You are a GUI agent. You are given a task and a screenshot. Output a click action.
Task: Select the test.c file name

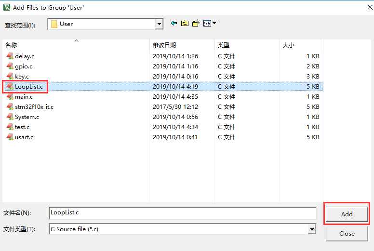[x=22, y=127]
